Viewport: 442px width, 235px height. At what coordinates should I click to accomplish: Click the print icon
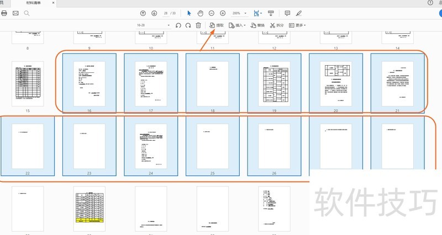tap(4, 13)
